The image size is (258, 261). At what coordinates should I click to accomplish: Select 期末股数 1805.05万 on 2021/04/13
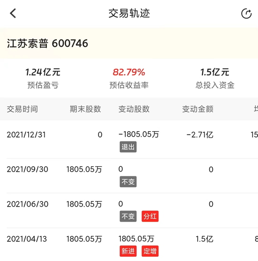(84, 239)
